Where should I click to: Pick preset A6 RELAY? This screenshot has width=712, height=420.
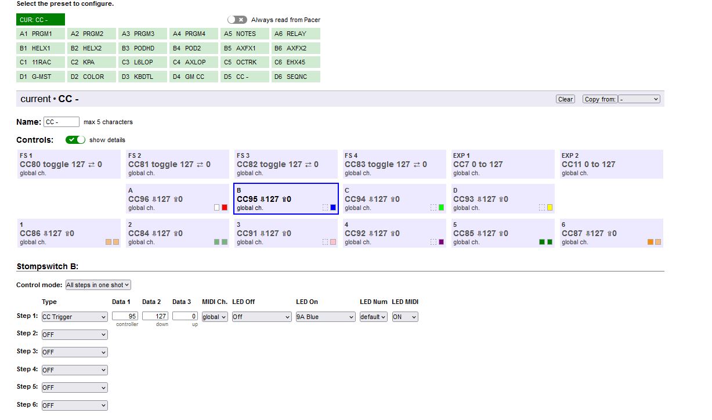click(x=296, y=34)
